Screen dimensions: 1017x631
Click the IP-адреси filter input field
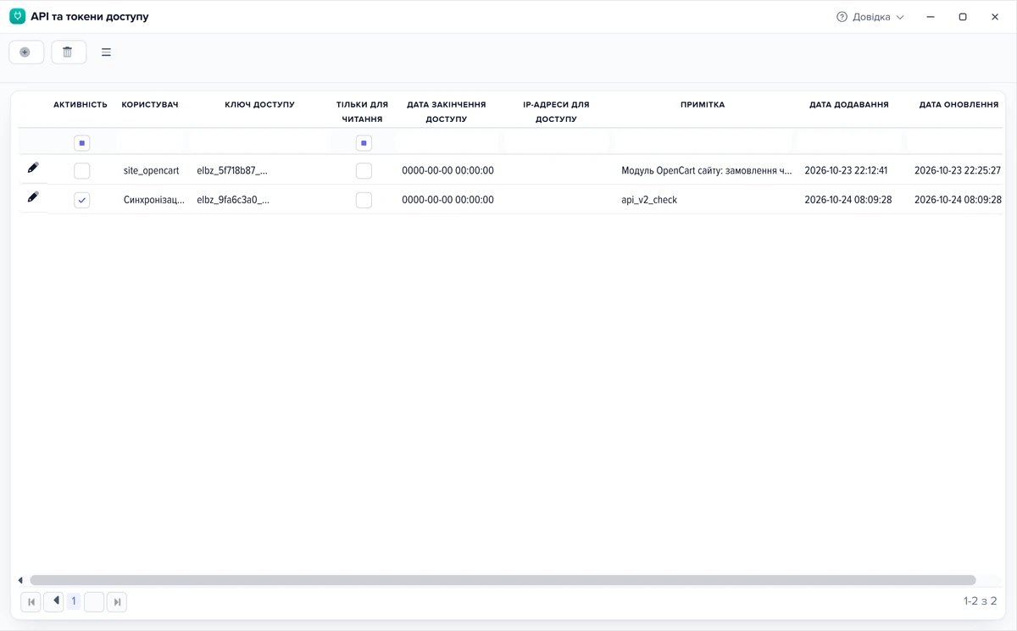point(556,142)
